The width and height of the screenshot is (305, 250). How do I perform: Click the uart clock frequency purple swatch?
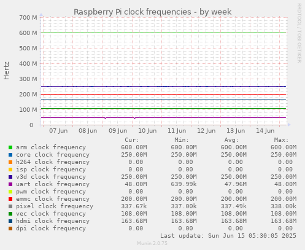pyautogui.click(x=10, y=184)
